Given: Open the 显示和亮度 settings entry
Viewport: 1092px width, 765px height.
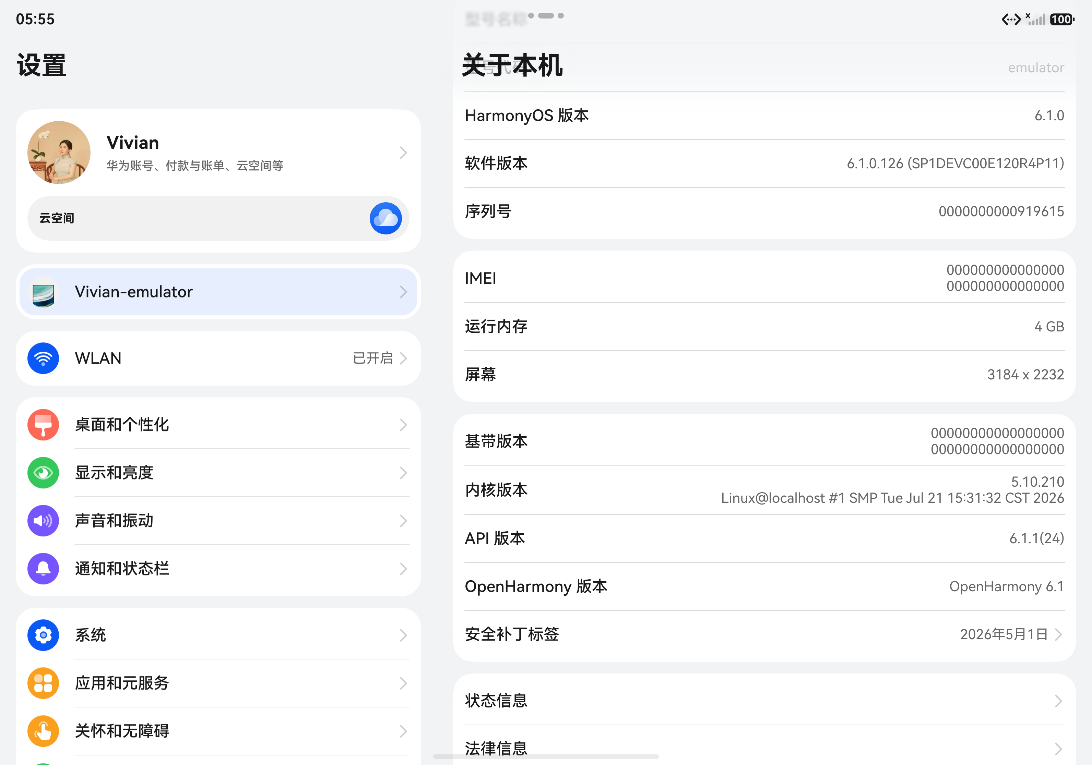Looking at the screenshot, I should point(218,473).
